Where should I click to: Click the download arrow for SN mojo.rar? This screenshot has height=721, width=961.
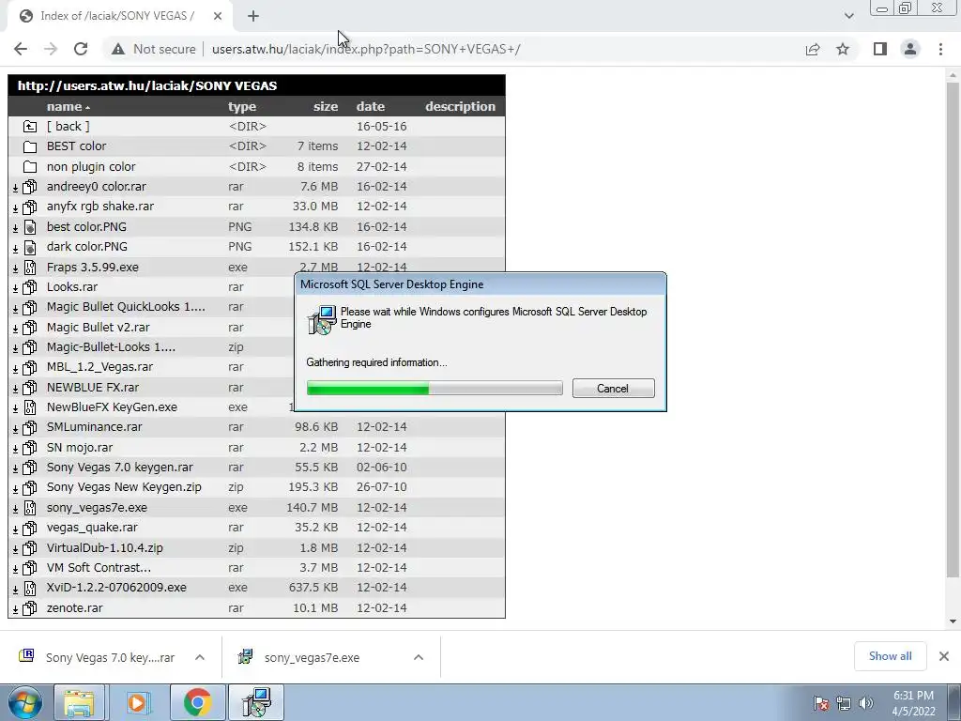coord(15,448)
